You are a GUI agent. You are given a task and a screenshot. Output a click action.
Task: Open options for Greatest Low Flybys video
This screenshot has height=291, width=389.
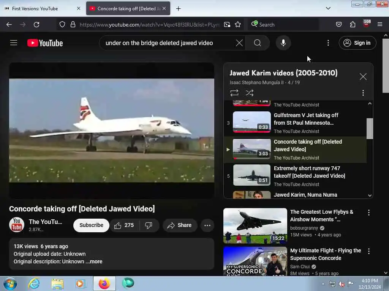(x=368, y=212)
